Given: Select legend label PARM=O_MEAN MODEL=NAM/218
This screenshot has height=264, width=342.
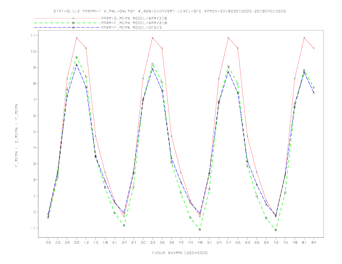Looking at the screenshot, I should [134, 18].
